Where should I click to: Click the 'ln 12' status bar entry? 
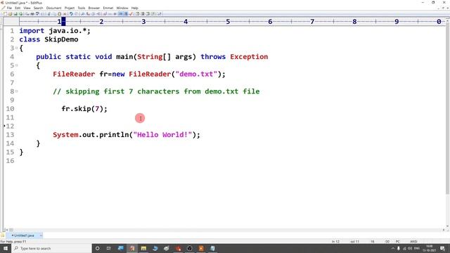[x=335, y=242]
